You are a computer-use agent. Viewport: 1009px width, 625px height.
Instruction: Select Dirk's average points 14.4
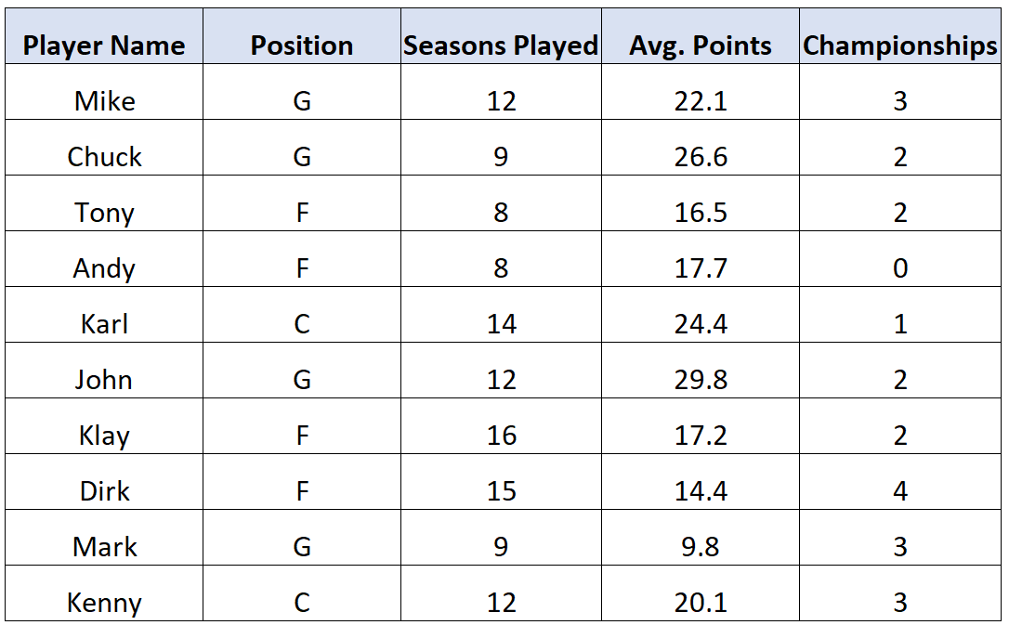point(701,482)
